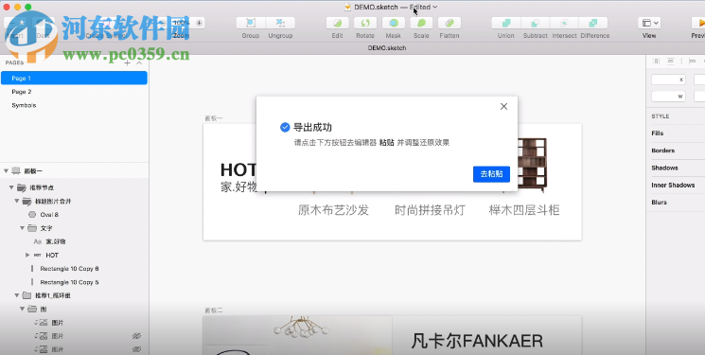This screenshot has height=355, width=705.
Task: Click the 原木布艺沙发 caption on canvas
Action: pos(333,210)
